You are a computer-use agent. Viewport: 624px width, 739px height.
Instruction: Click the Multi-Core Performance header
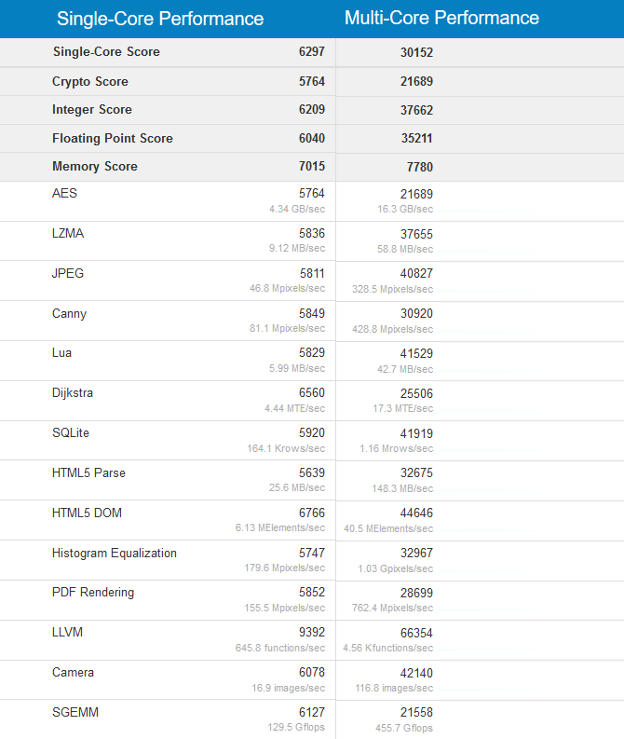pyautogui.click(x=441, y=18)
